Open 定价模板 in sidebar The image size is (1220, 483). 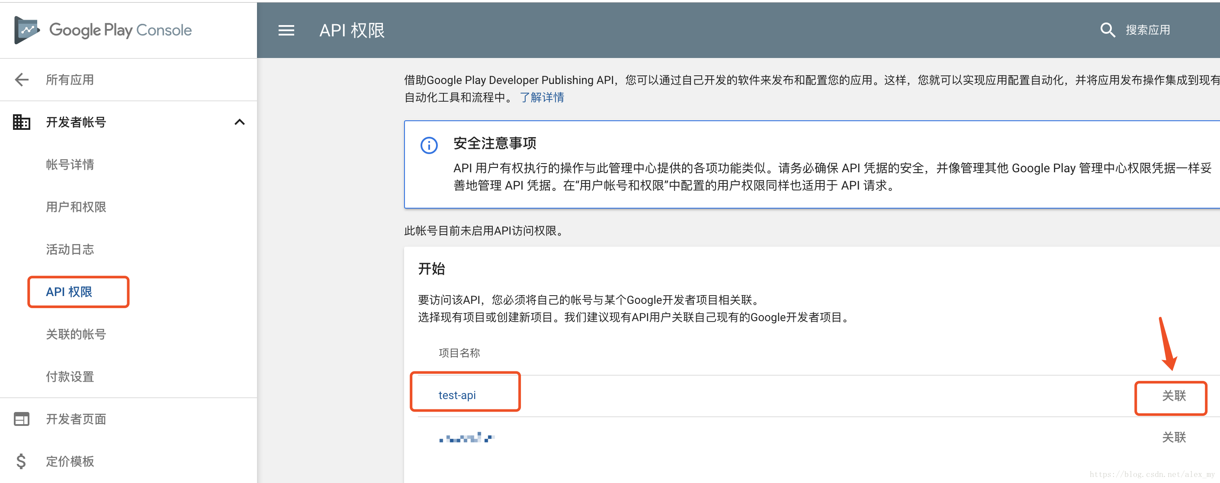click(x=70, y=461)
